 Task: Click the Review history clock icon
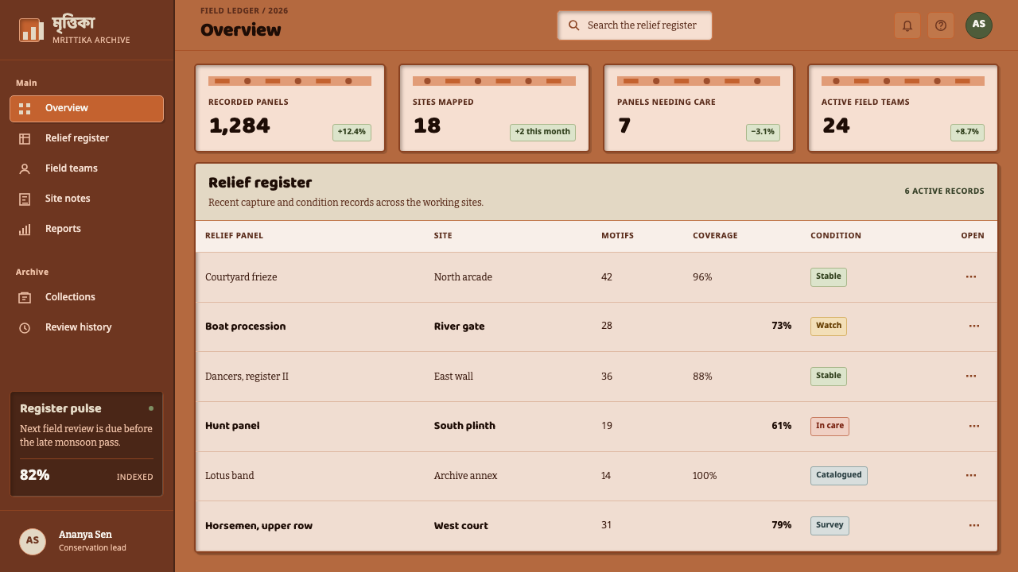coord(25,328)
